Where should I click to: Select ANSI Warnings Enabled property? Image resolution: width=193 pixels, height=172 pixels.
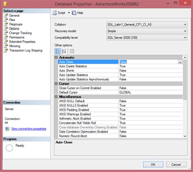coord(120,114)
